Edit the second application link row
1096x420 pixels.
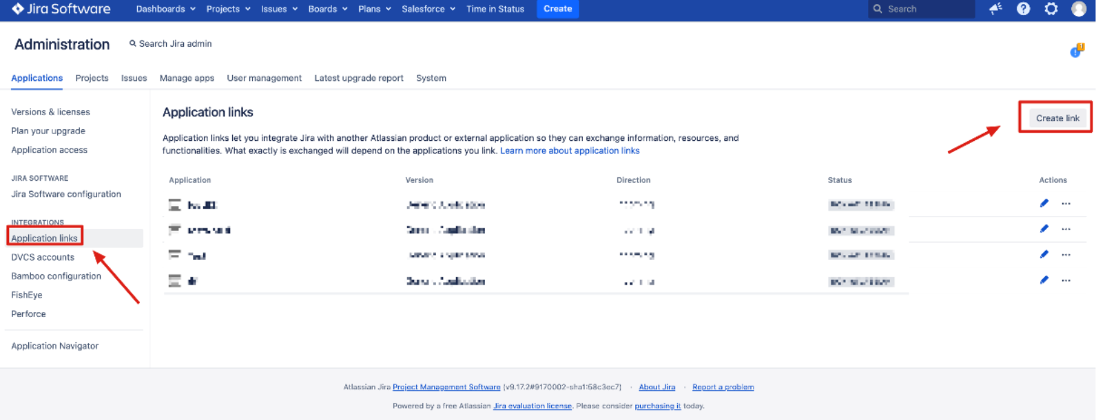(1044, 229)
